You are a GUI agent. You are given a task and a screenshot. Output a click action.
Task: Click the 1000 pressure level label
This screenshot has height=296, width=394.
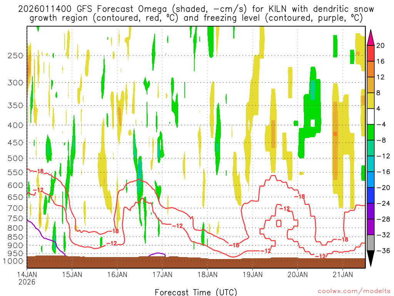tap(13, 261)
